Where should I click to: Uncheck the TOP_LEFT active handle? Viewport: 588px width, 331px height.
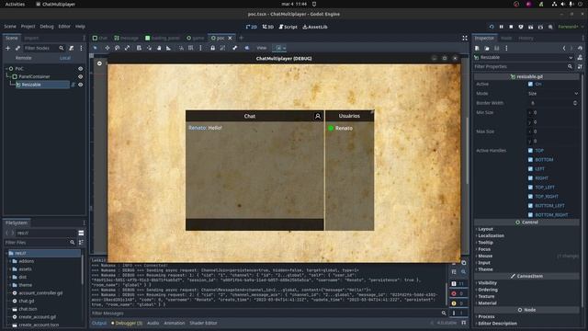pyautogui.click(x=530, y=188)
